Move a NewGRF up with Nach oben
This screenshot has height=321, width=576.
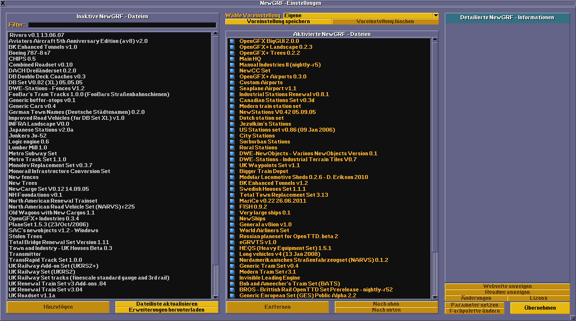386,304
